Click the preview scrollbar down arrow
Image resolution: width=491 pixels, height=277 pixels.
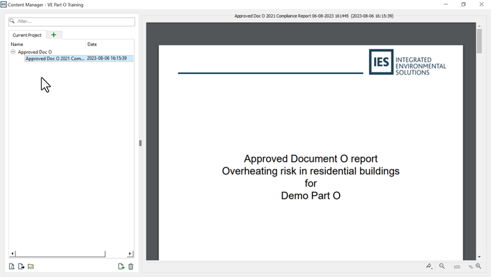(x=479, y=257)
